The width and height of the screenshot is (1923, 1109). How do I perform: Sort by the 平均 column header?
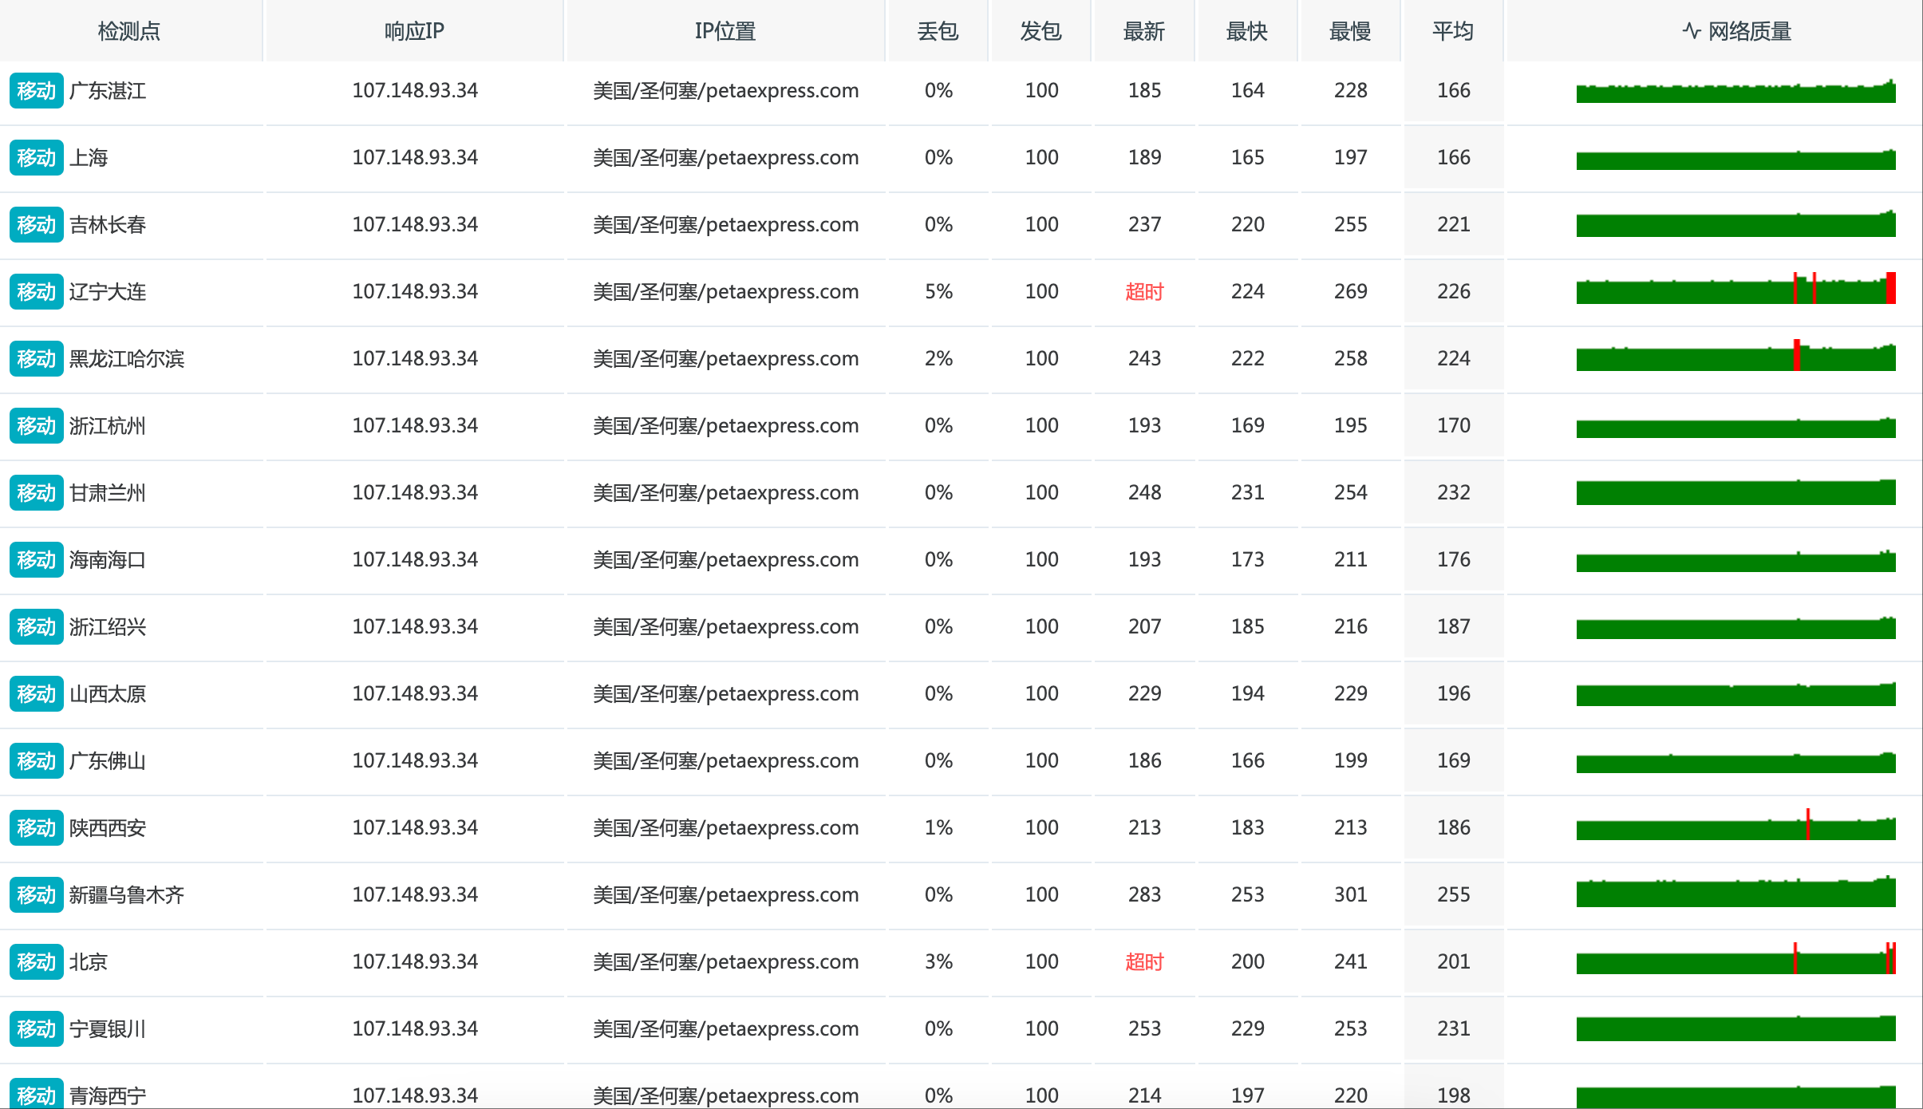[1452, 31]
